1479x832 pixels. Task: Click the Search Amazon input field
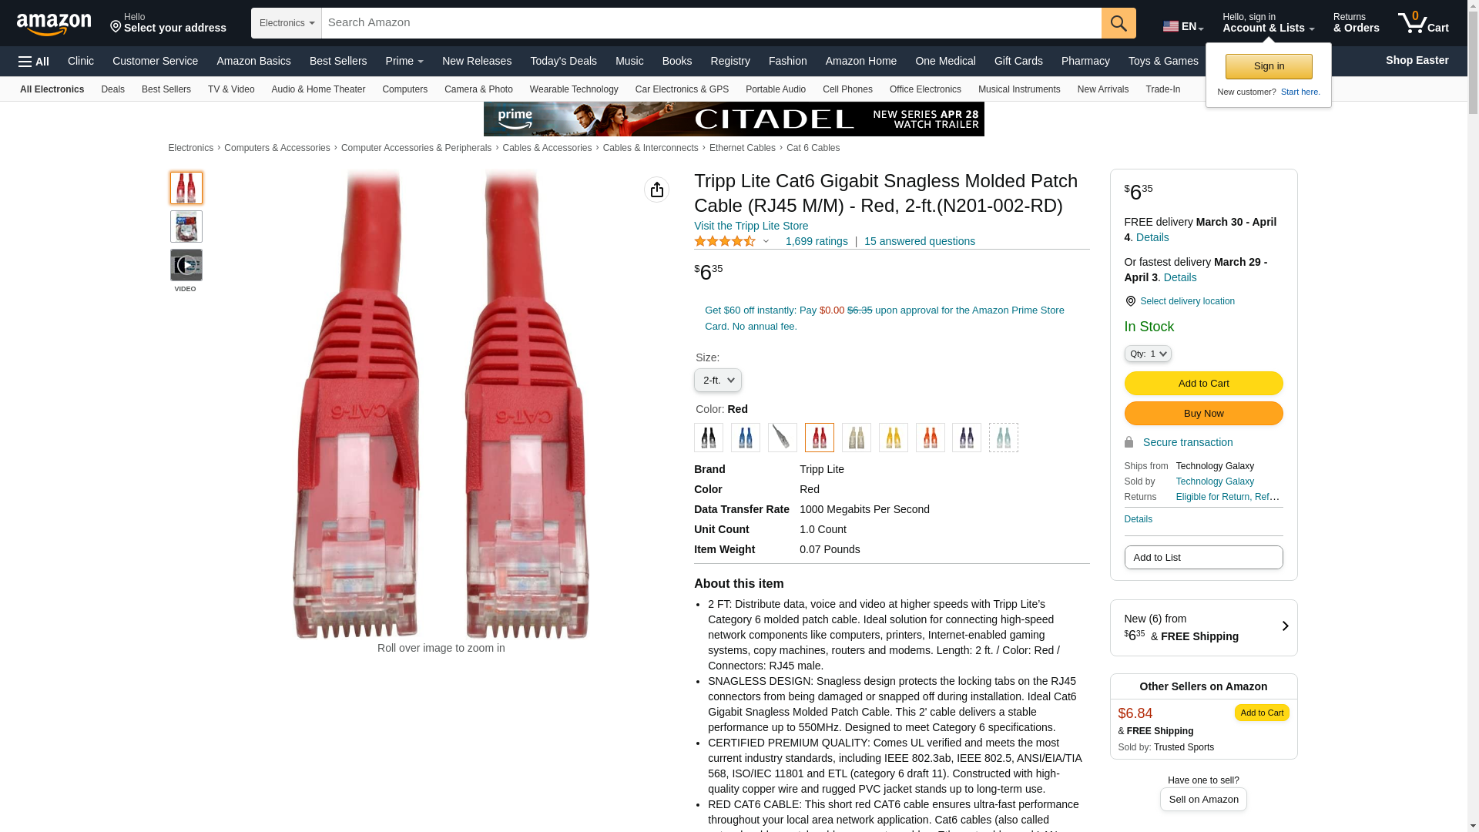point(712,23)
